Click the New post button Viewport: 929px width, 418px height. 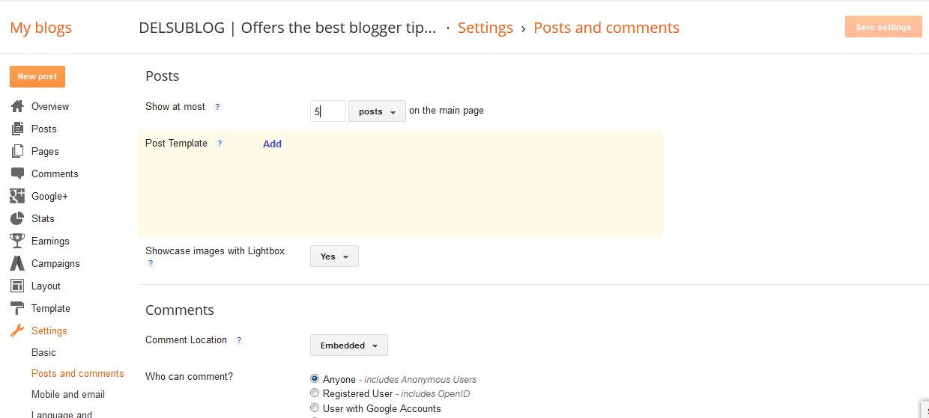[37, 76]
